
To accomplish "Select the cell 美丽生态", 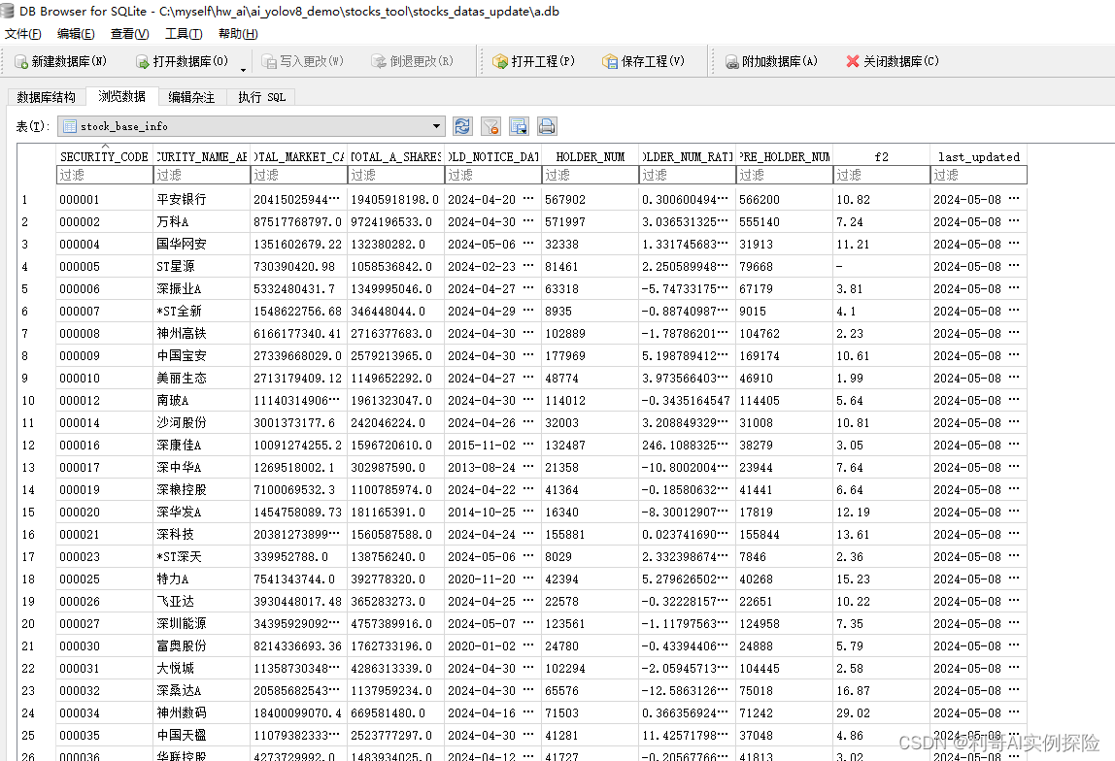I will [202, 378].
